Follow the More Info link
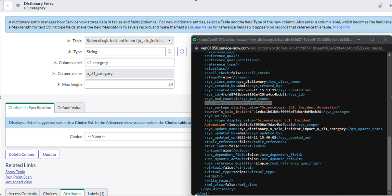The height and width of the screenshot is (196, 392). pyautogui.click(x=341, y=27)
